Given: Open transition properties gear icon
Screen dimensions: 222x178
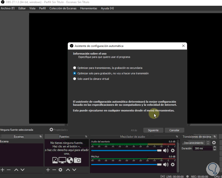Looking at the screenshot, I should [214, 143].
